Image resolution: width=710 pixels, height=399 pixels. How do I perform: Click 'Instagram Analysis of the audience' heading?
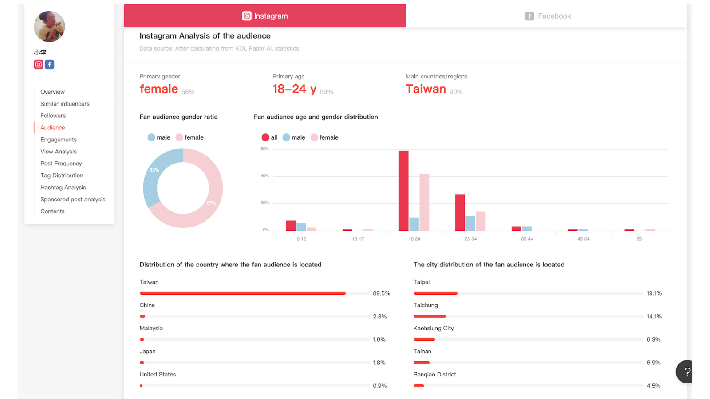pos(205,36)
